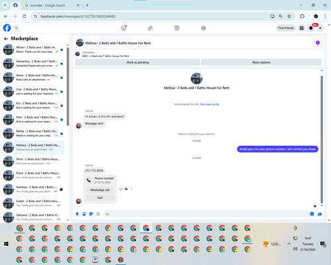The width and height of the screenshot is (331, 265).
Task: Click the Call button under phone number
Action: pos(100,197)
